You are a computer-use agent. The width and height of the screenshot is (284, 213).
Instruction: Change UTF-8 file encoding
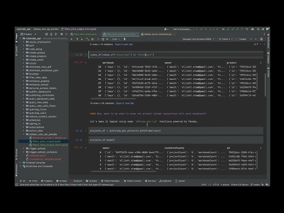(216, 185)
